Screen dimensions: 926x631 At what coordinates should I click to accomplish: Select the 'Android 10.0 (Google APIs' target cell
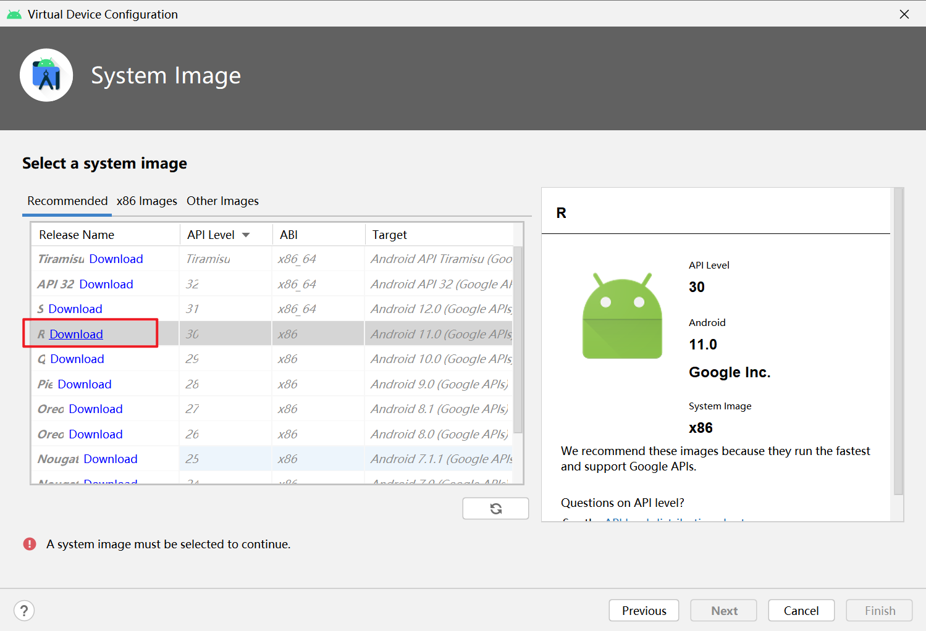point(439,359)
